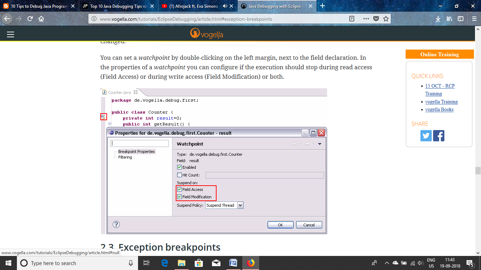Enable the Hit Count checkbox
Screen dimensions: 481x270
coord(179,175)
